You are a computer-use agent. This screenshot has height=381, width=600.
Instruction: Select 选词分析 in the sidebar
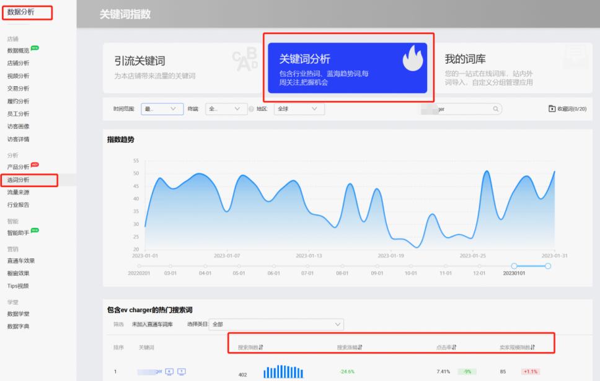[x=18, y=179]
